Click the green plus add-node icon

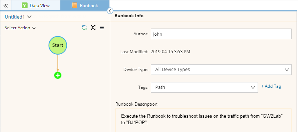58,75
